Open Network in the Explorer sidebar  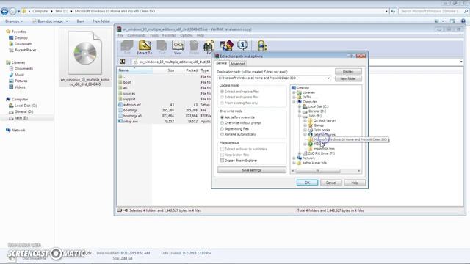(x=18, y=130)
